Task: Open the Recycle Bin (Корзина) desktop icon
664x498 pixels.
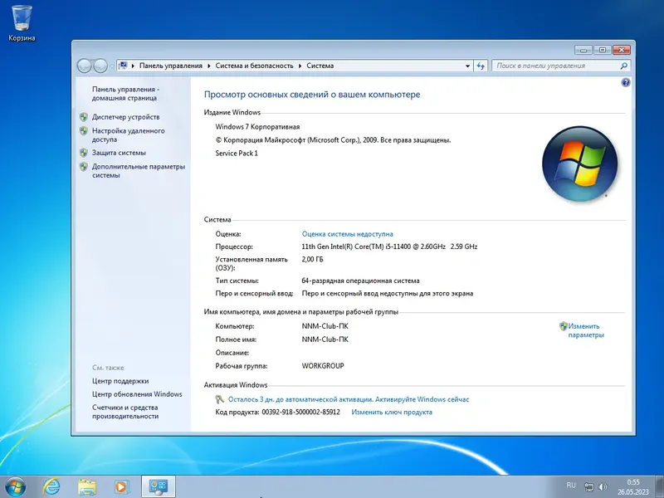Action: pos(22,23)
